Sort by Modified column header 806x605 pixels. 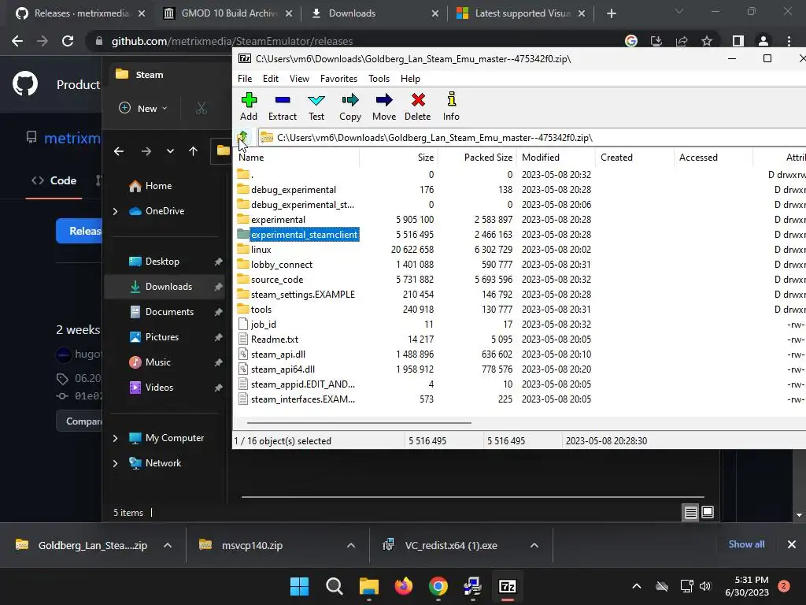(556, 158)
